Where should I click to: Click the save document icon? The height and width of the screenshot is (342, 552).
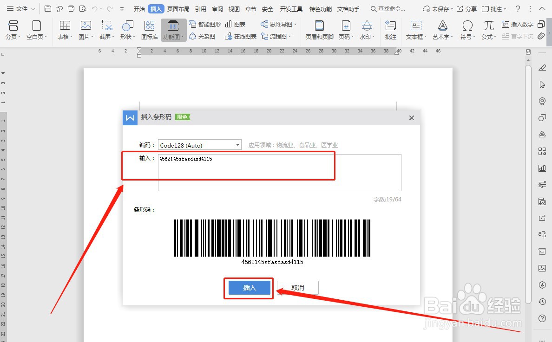tap(47, 9)
